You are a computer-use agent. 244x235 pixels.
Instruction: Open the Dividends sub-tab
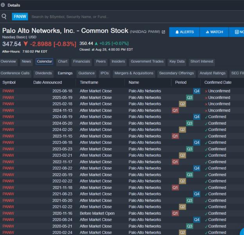pyautogui.click(x=43, y=73)
